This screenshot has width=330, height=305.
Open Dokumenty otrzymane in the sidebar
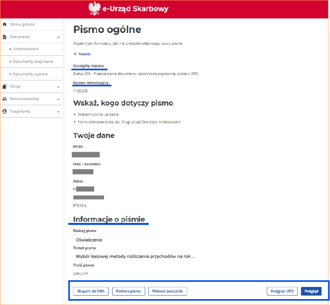[x=33, y=62]
